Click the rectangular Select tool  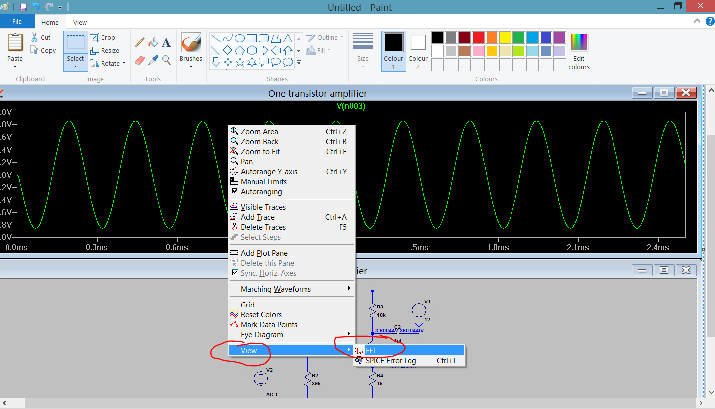[x=75, y=42]
